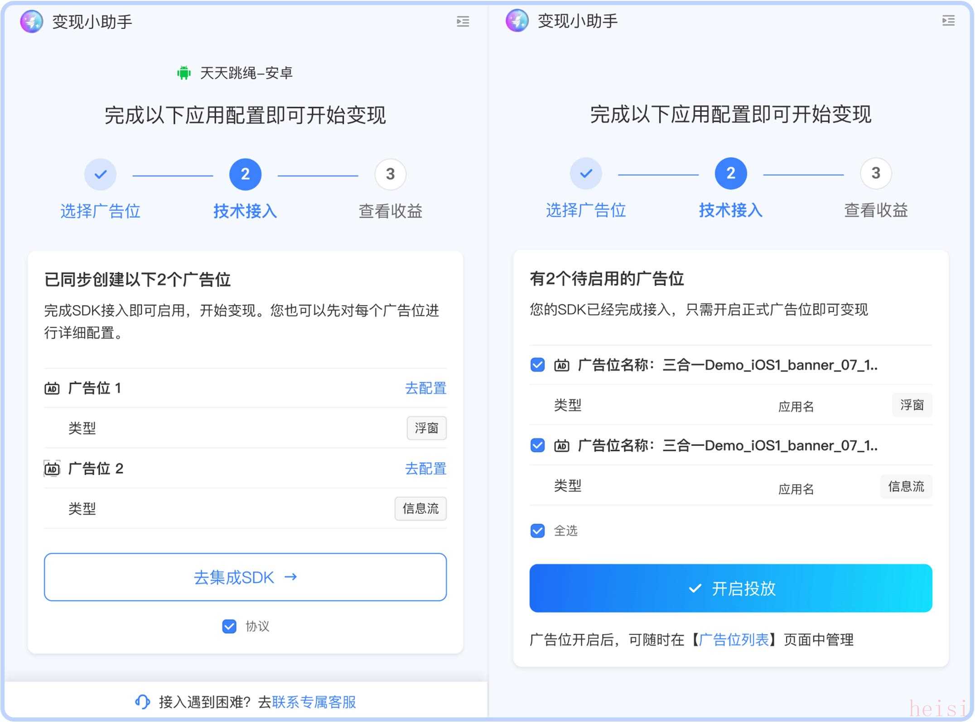Click the step 3 circle in right panel
The width and height of the screenshot is (975, 722).
point(876,173)
